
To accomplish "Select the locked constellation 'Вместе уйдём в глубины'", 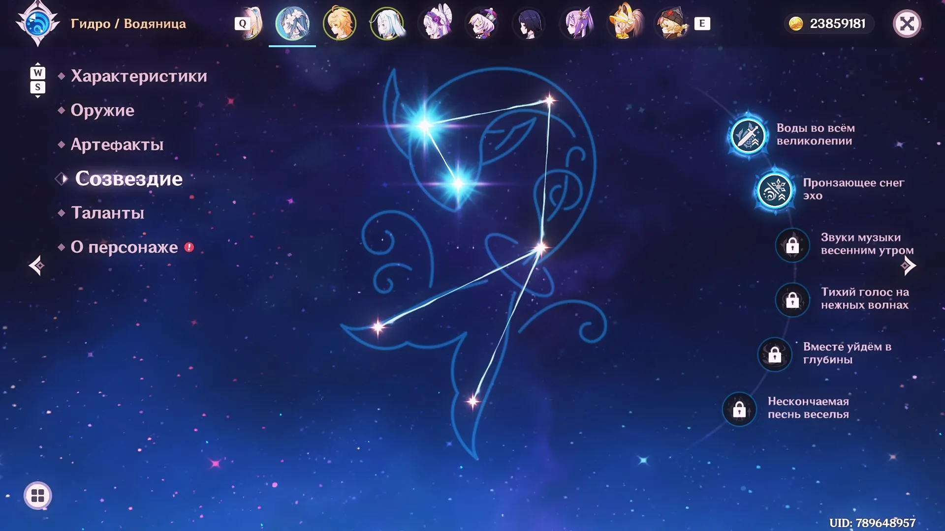I will 775,354.
